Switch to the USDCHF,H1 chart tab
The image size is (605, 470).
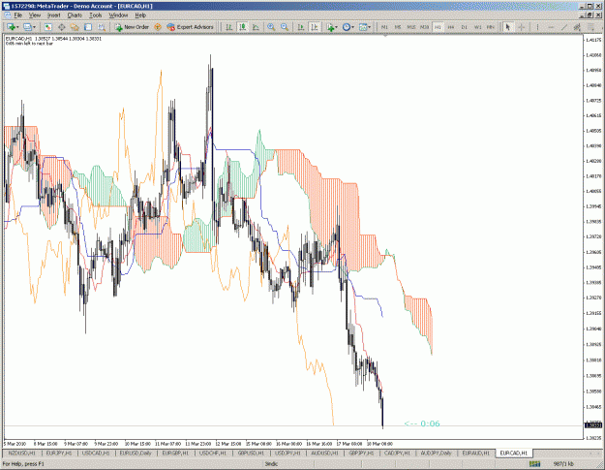point(212,453)
